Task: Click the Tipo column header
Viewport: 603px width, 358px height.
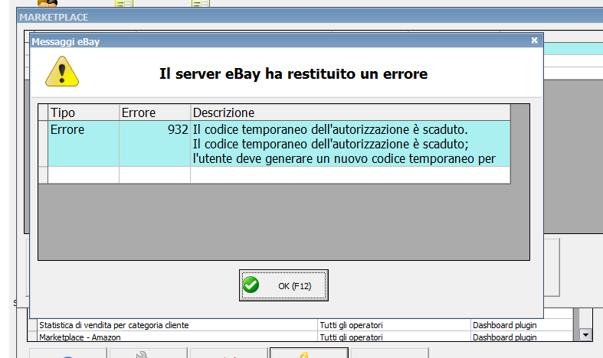Action: click(x=84, y=112)
